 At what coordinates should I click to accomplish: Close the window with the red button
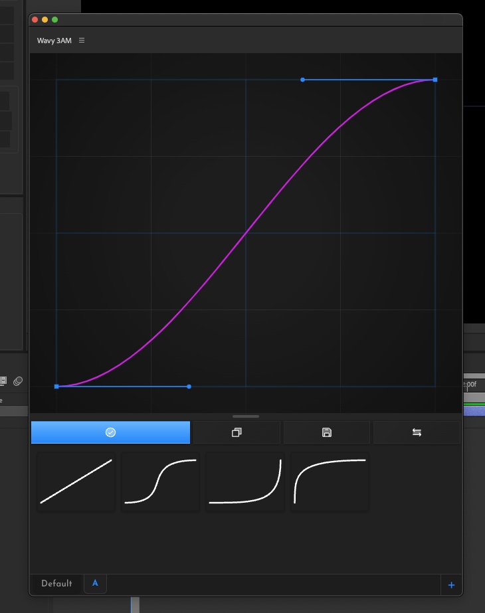[35, 19]
